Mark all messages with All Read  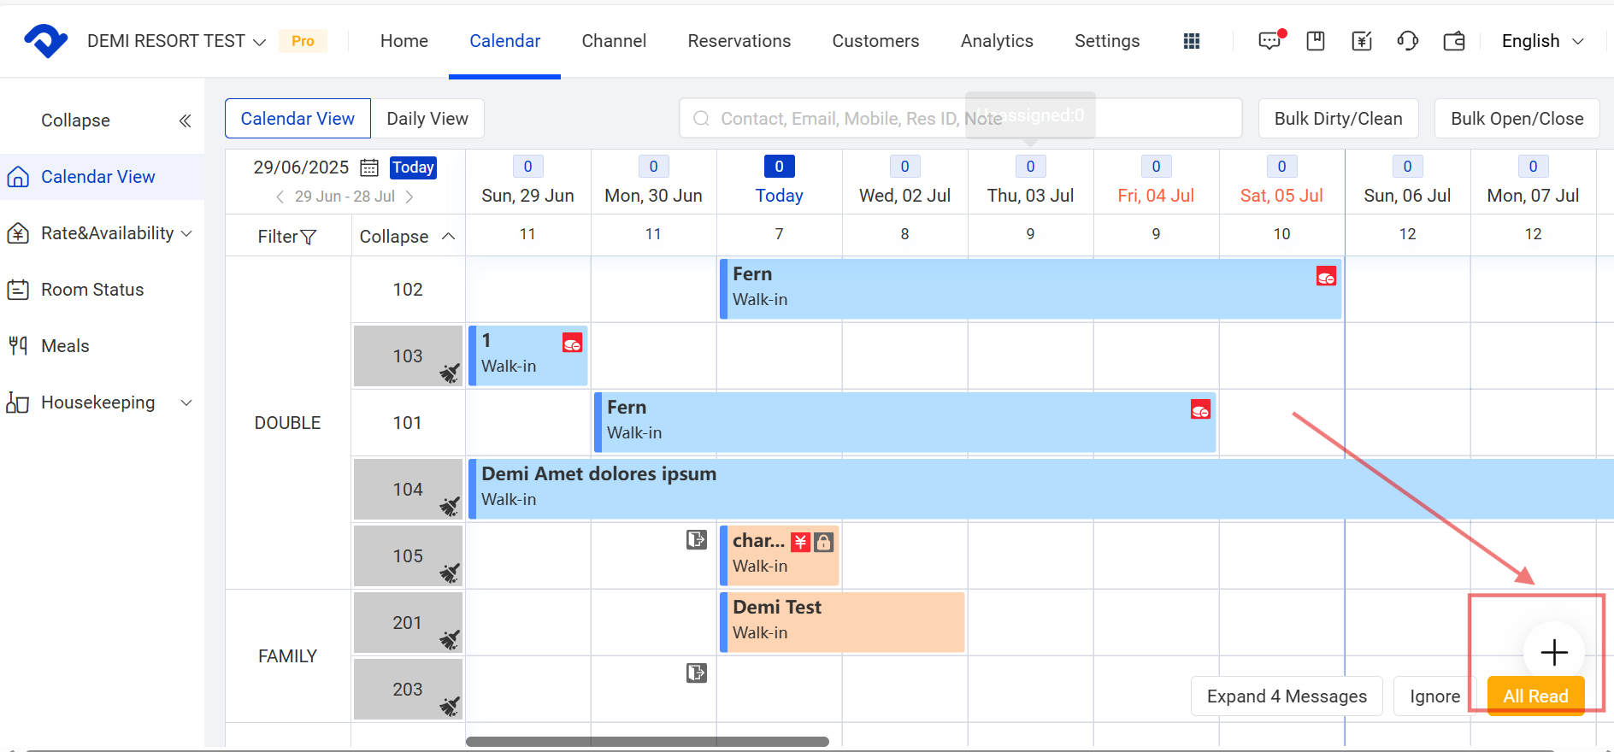click(1535, 696)
